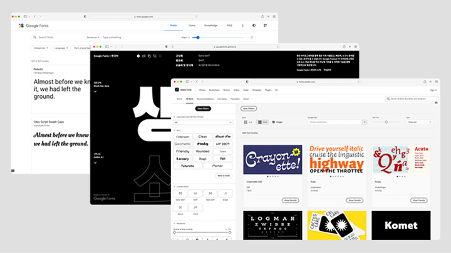Screen dimensions: 451x253
Task: Open the Icons tab in Google Fonts
Action: click(x=192, y=26)
